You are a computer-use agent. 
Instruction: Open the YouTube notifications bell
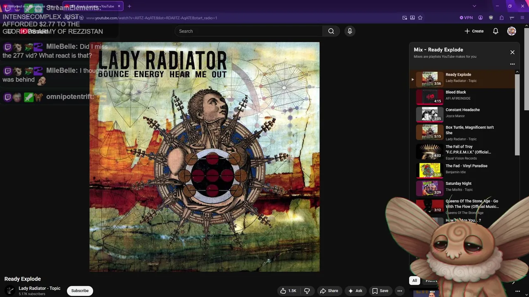coord(496,31)
